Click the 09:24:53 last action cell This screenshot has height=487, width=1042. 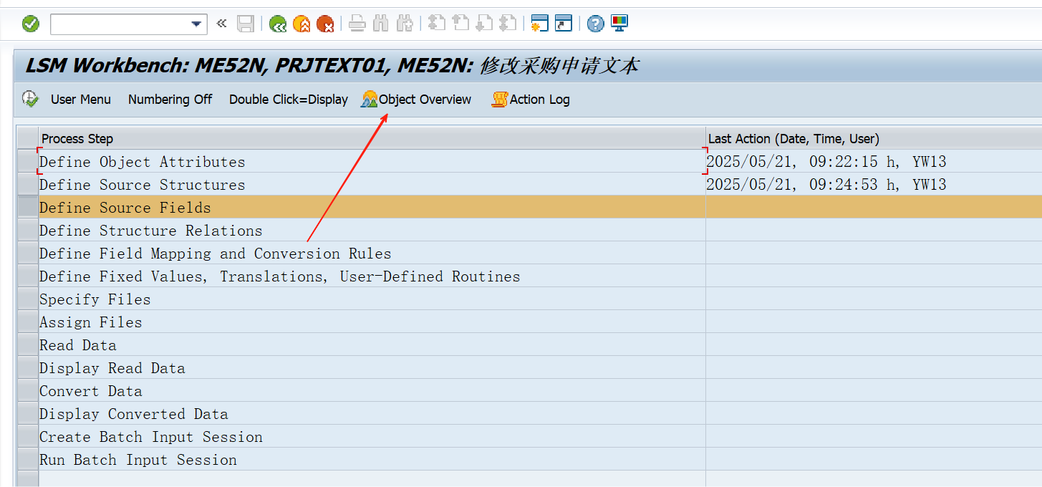[x=874, y=185]
